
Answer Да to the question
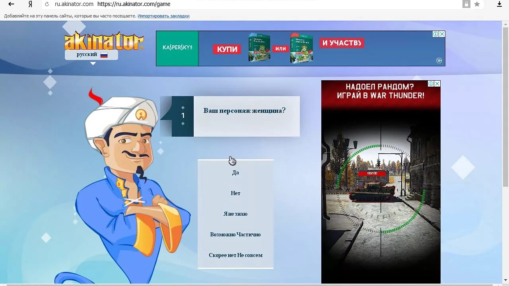click(x=235, y=172)
